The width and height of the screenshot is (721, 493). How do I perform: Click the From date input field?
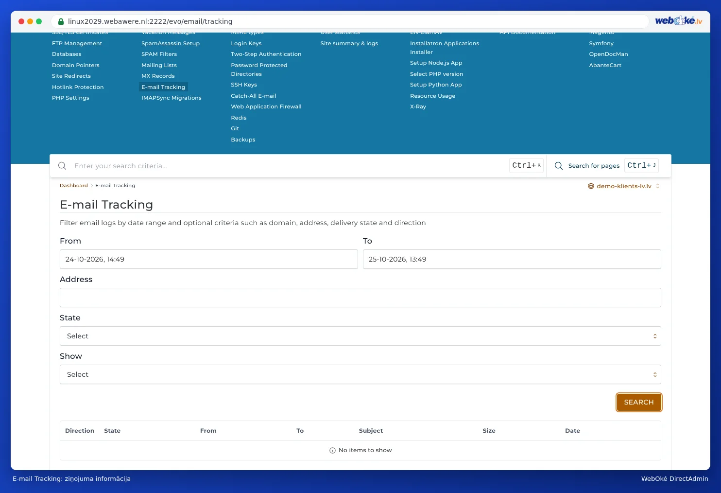(209, 259)
